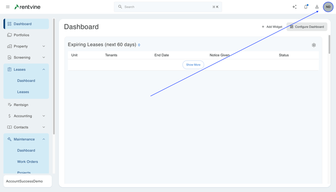The height and width of the screenshot is (192, 336).
Task: Open the ND user avatar menu
Action: click(x=328, y=7)
